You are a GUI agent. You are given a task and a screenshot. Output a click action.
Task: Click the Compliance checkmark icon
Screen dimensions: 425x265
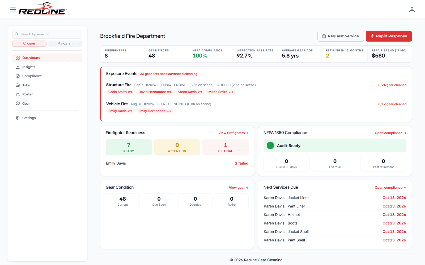[x=18, y=76]
